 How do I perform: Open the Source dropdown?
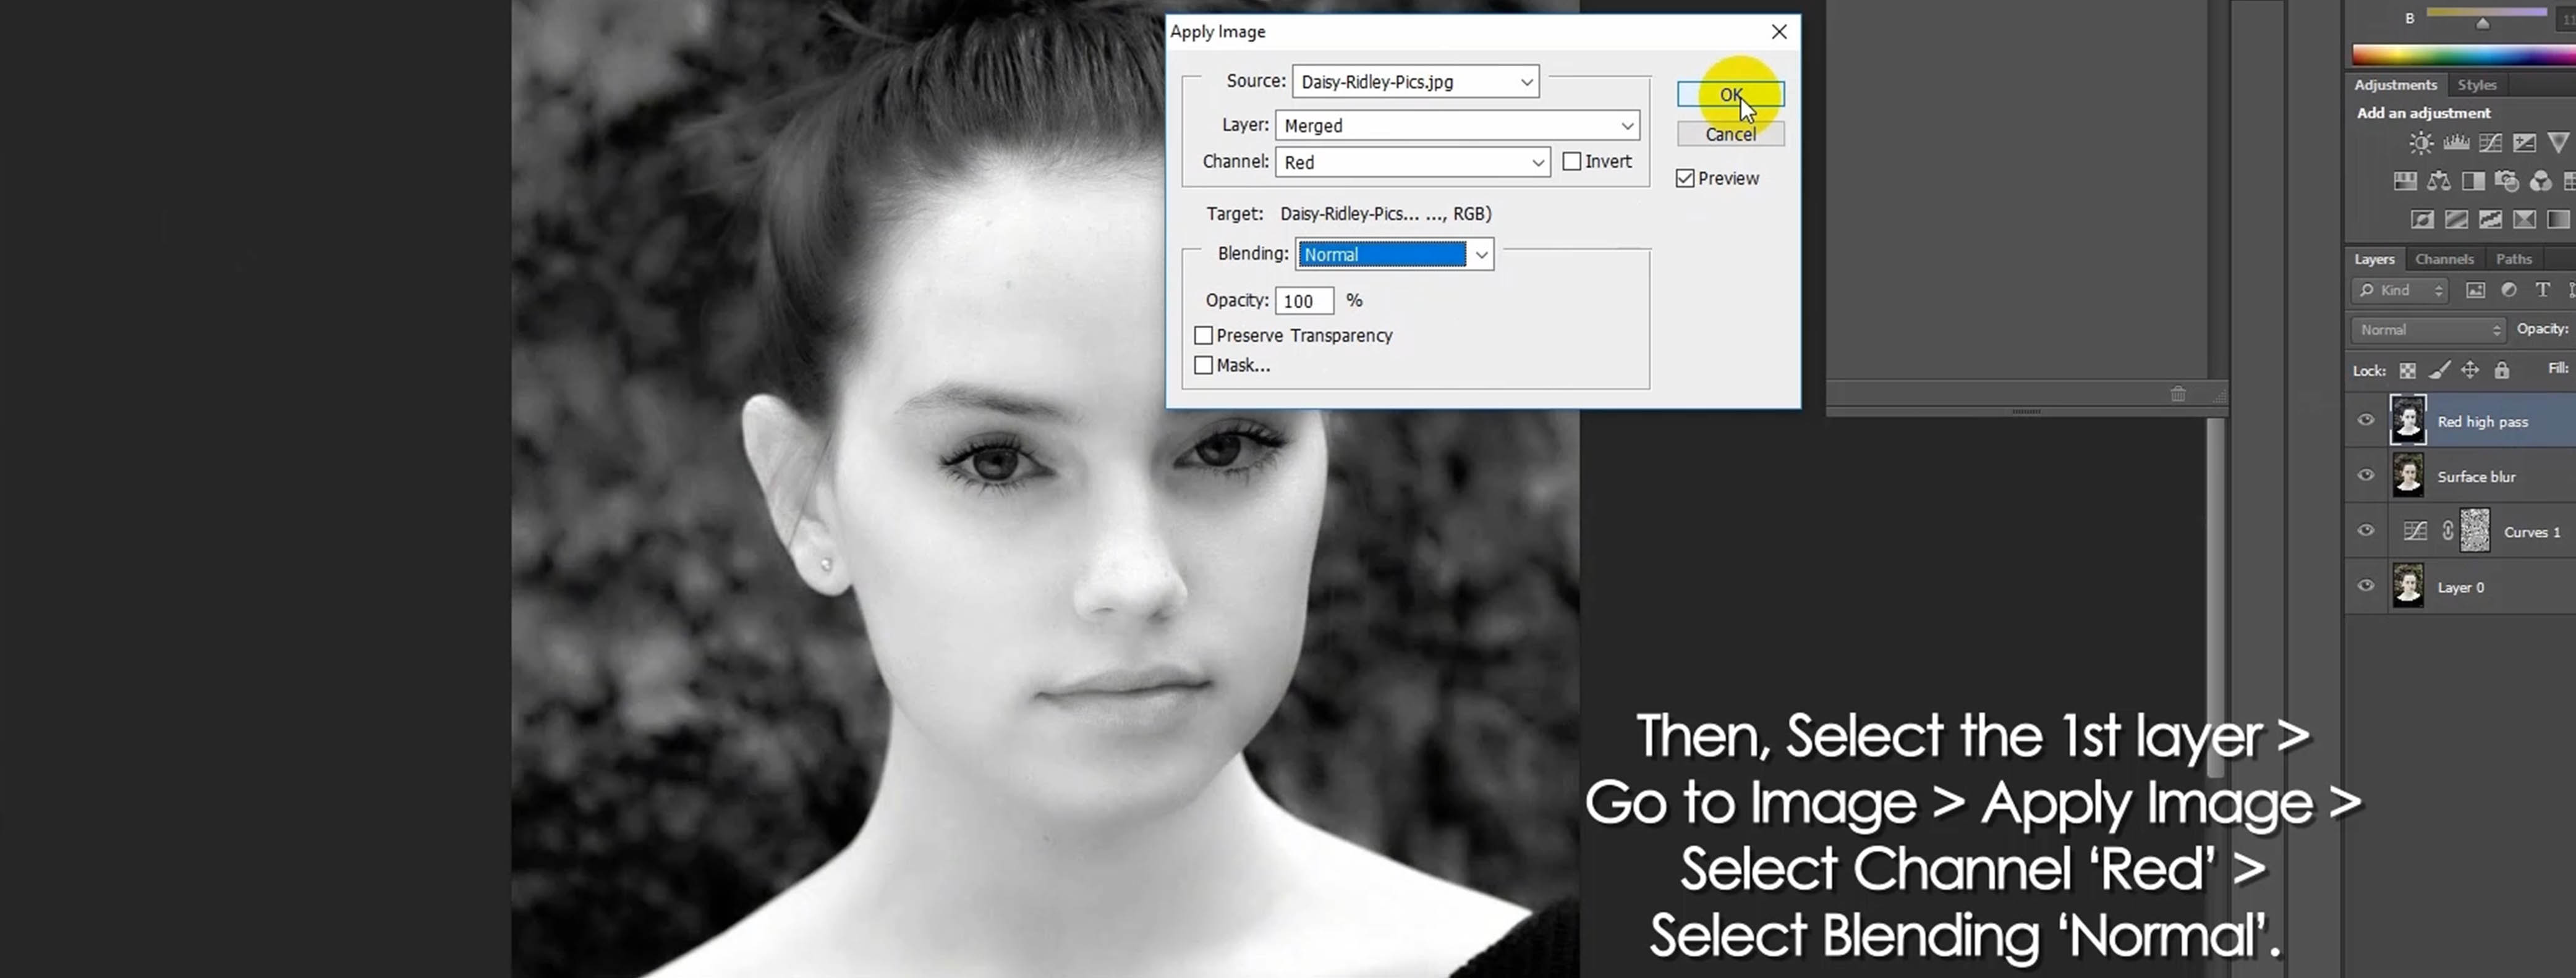1415,82
